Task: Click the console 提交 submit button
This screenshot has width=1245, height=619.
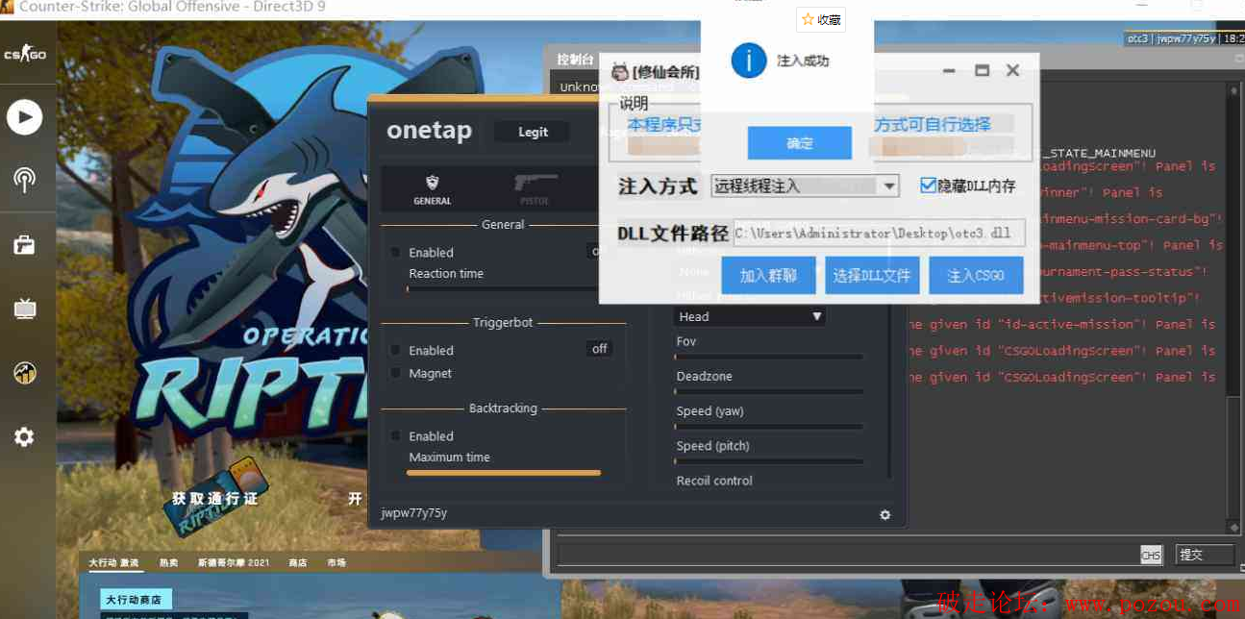Action: [x=1205, y=555]
